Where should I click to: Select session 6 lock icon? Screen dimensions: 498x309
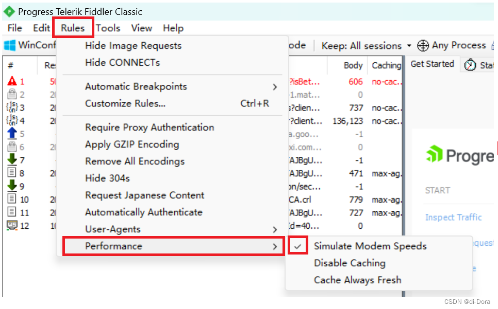tap(12, 147)
